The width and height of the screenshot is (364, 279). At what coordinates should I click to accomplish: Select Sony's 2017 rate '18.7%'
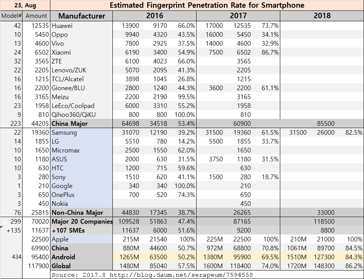pos(270,177)
